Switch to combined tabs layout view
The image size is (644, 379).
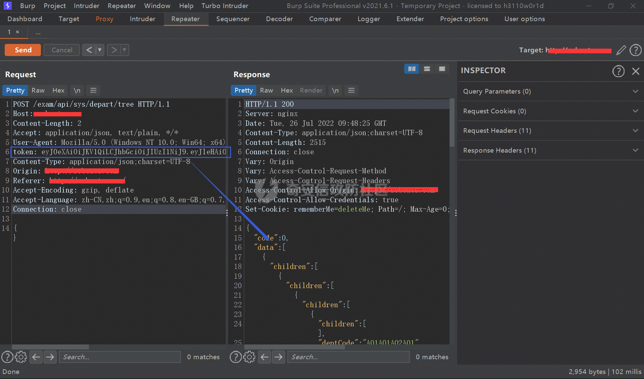pos(442,69)
